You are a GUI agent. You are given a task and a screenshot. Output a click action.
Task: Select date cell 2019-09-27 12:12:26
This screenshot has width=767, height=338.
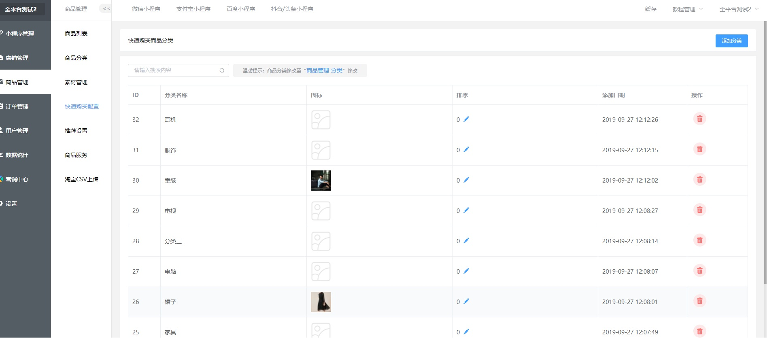[630, 120]
